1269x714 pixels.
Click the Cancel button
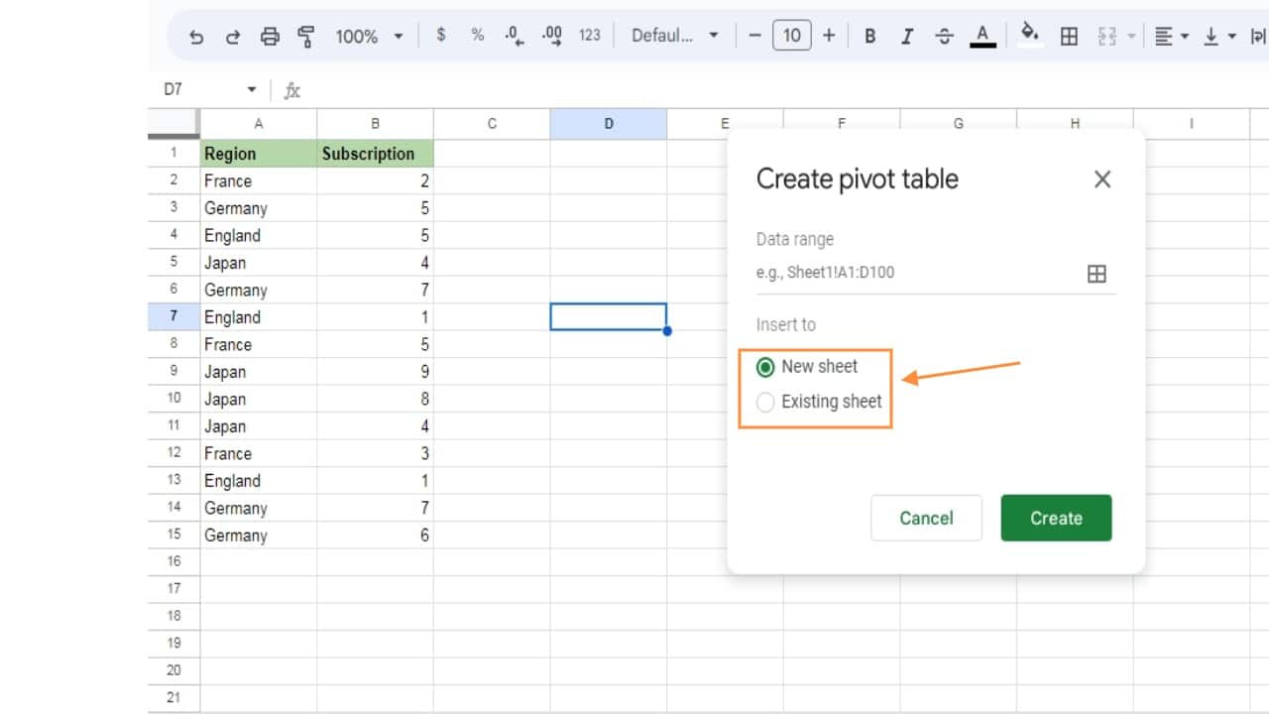pos(926,518)
